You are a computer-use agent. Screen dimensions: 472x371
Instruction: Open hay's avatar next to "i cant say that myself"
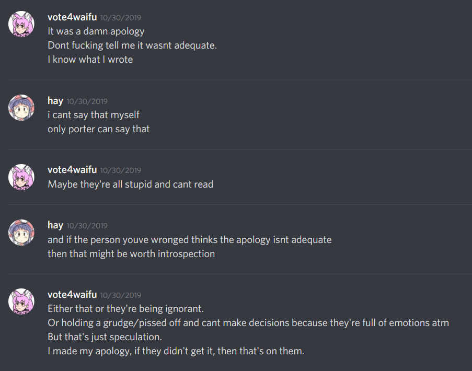pyautogui.click(x=21, y=108)
